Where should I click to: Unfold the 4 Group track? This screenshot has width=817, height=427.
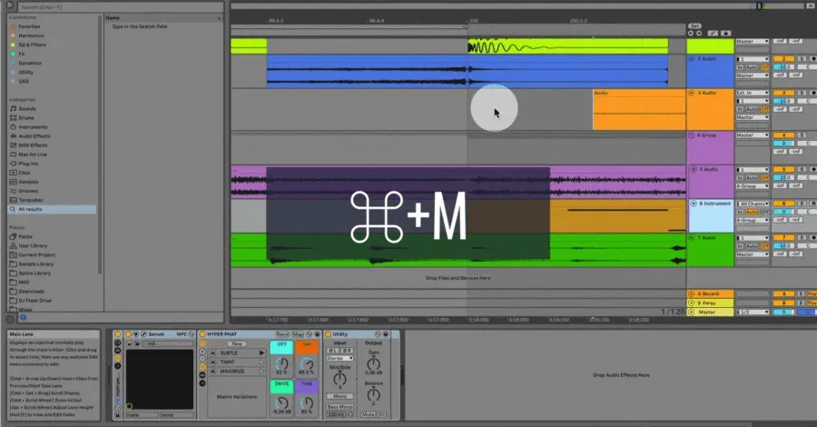click(x=692, y=135)
